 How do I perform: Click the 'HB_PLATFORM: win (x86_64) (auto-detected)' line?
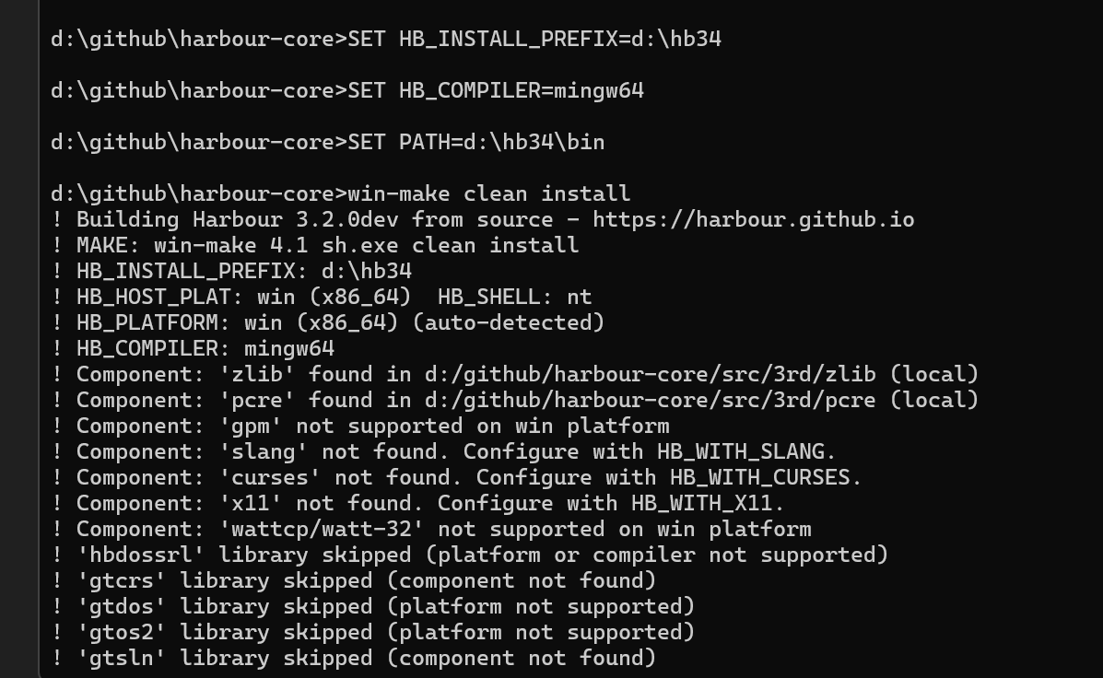tap(340, 322)
